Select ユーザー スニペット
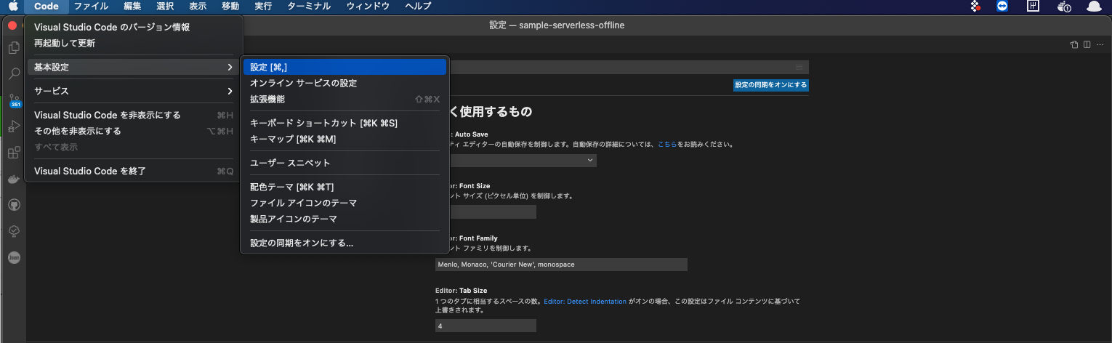The height and width of the screenshot is (343, 1112). click(345, 163)
